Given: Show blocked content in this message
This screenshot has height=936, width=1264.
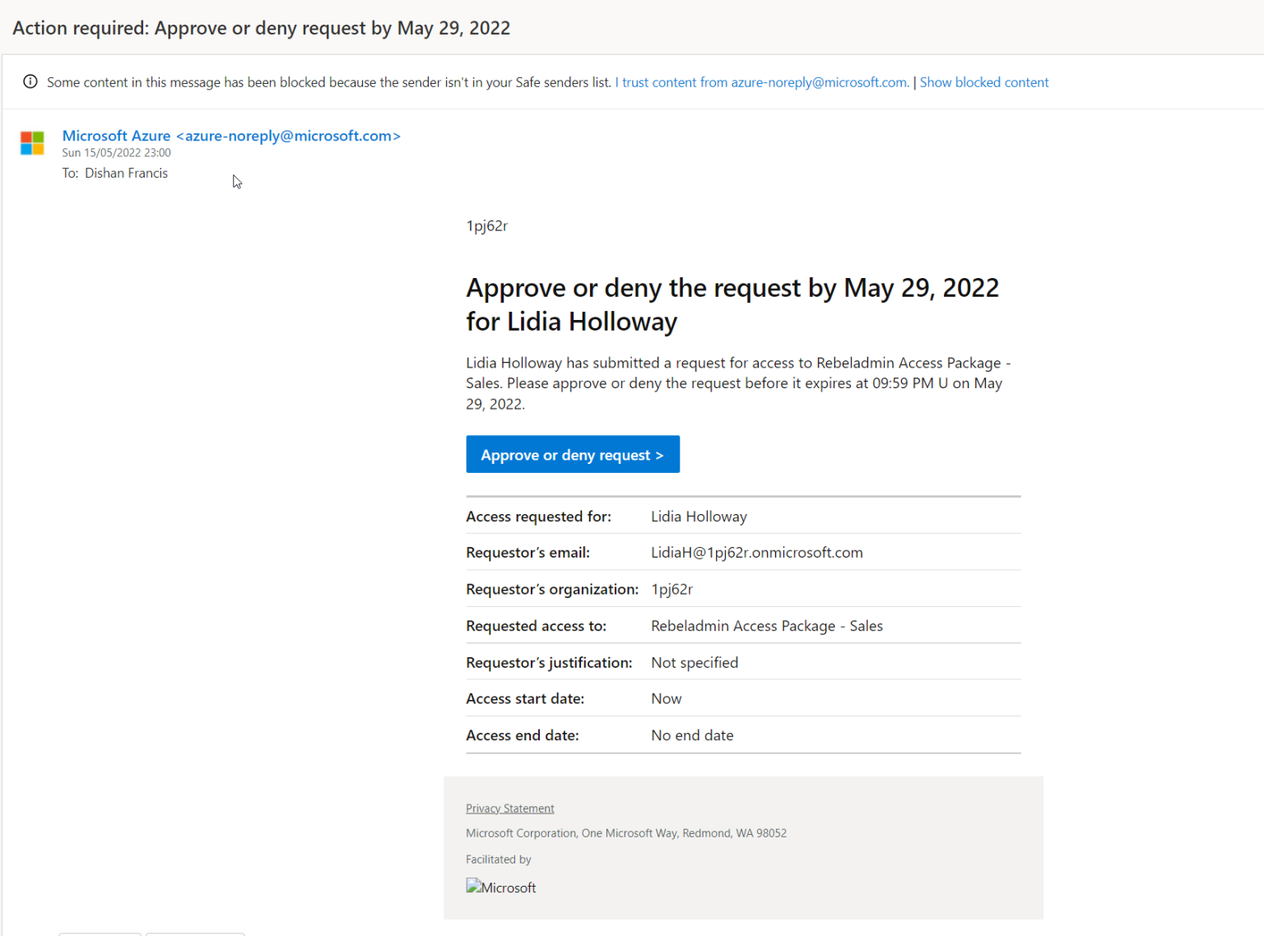Looking at the screenshot, I should click(x=984, y=82).
